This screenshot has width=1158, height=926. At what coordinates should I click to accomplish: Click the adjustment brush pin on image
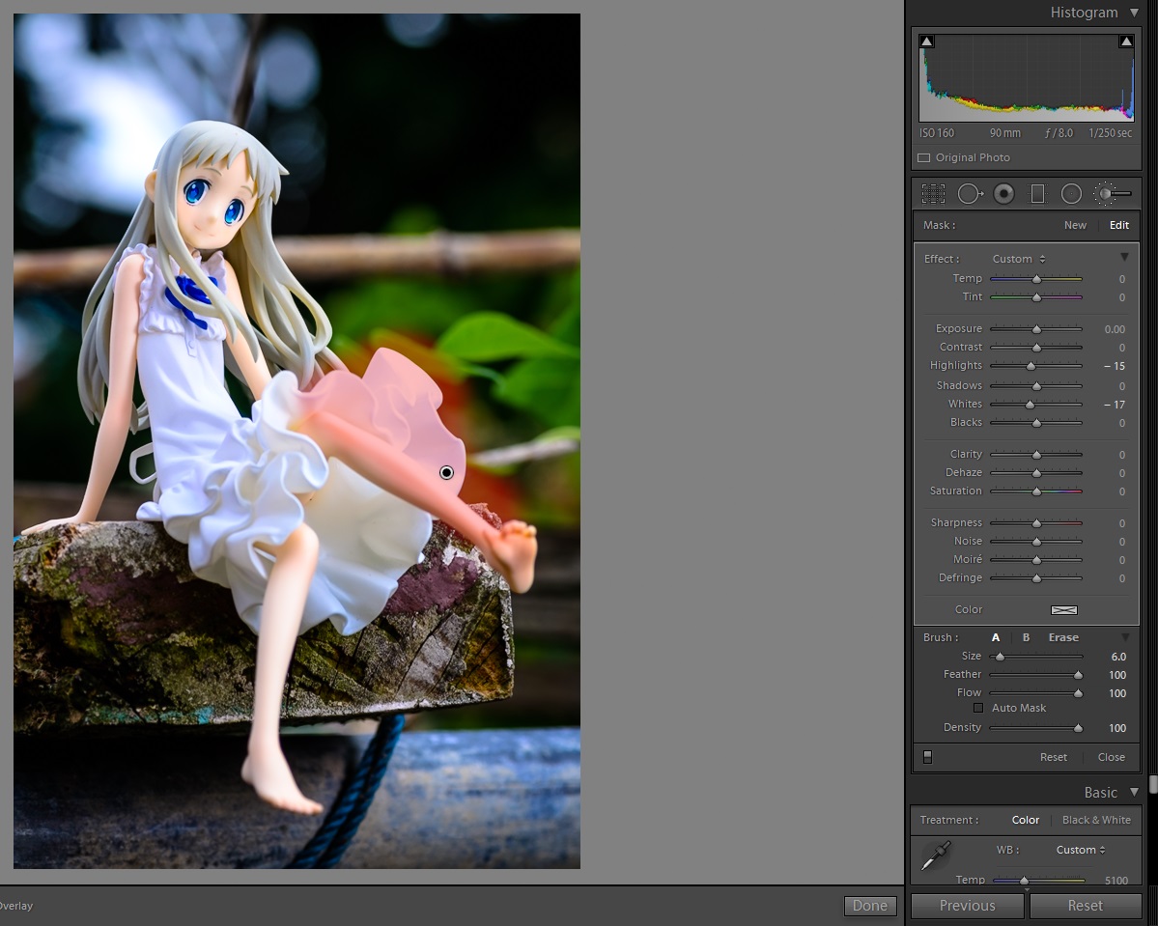[x=446, y=472]
